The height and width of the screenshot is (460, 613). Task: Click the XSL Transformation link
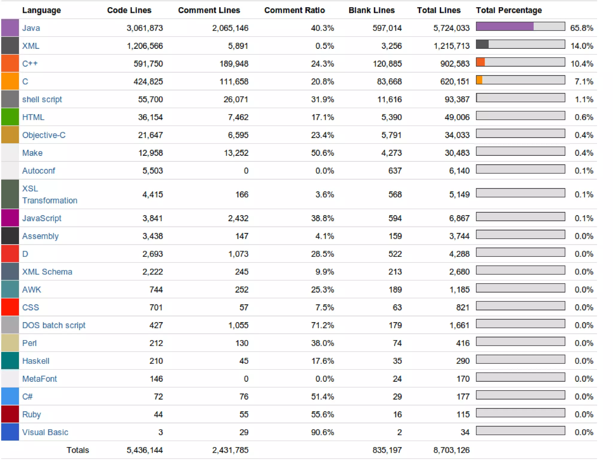49,194
